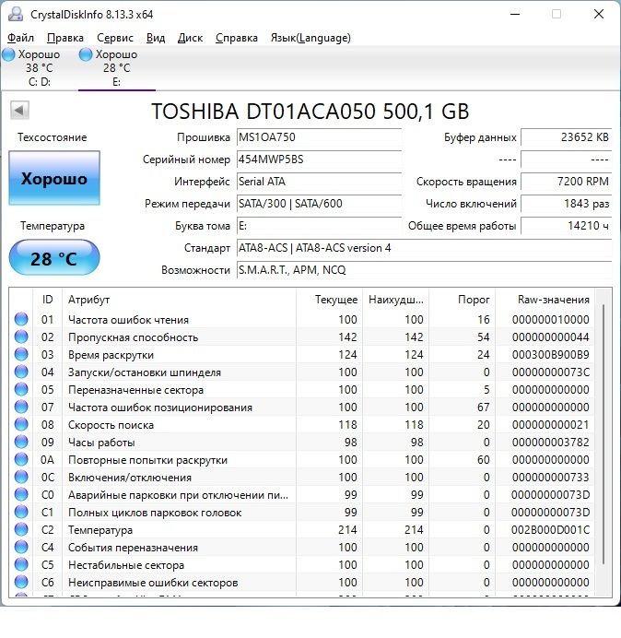The height and width of the screenshot is (638, 621).
Task: Click the Число включений value 1843 раз
Action: coord(566,204)
